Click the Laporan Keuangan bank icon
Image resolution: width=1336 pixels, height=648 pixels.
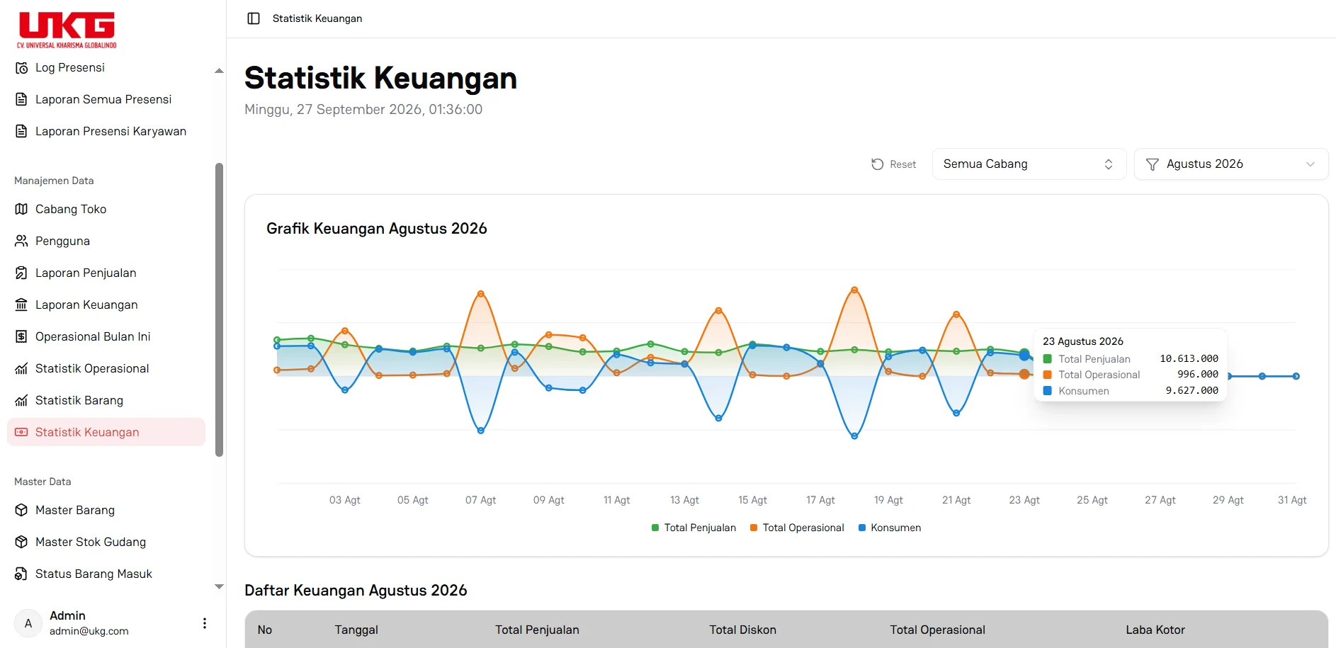(x=21, y=305)
